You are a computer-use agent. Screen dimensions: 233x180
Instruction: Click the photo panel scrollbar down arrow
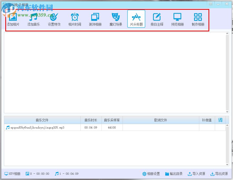pyautogui.click(x=227, y=112)
